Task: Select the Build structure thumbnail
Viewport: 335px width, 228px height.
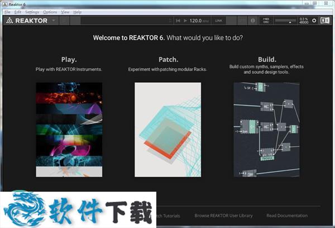Action: tap(267, 130)
